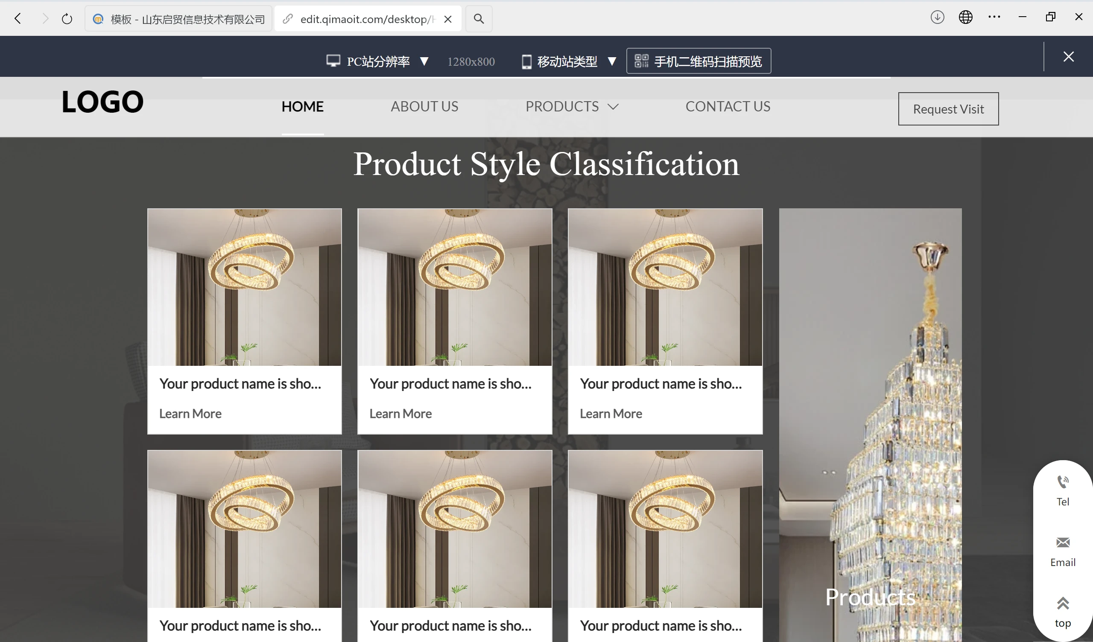Close the preview bar with the X
The image size is (1093, 642).
click(x=1069, y=57)
